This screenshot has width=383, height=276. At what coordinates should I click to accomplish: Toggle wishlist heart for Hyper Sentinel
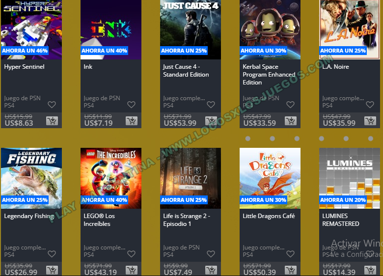point(52,105)
